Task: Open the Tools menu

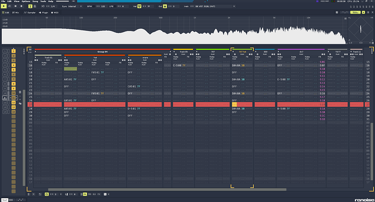Action: coord(43,1)
